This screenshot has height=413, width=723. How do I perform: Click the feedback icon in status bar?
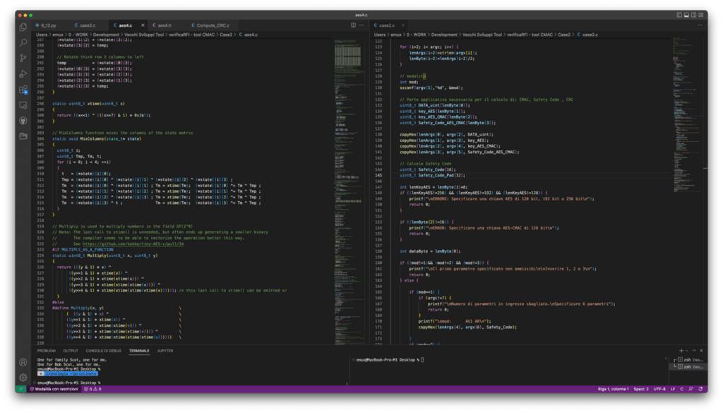click(691, 389)
